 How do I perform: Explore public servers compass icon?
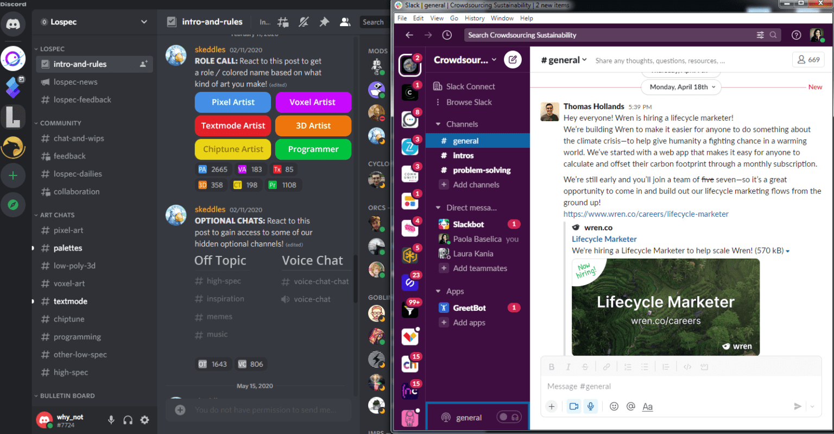click(13, 204)
